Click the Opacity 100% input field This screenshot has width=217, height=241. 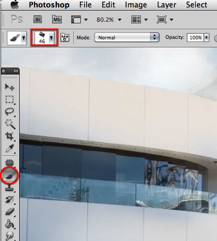point(195,38)
